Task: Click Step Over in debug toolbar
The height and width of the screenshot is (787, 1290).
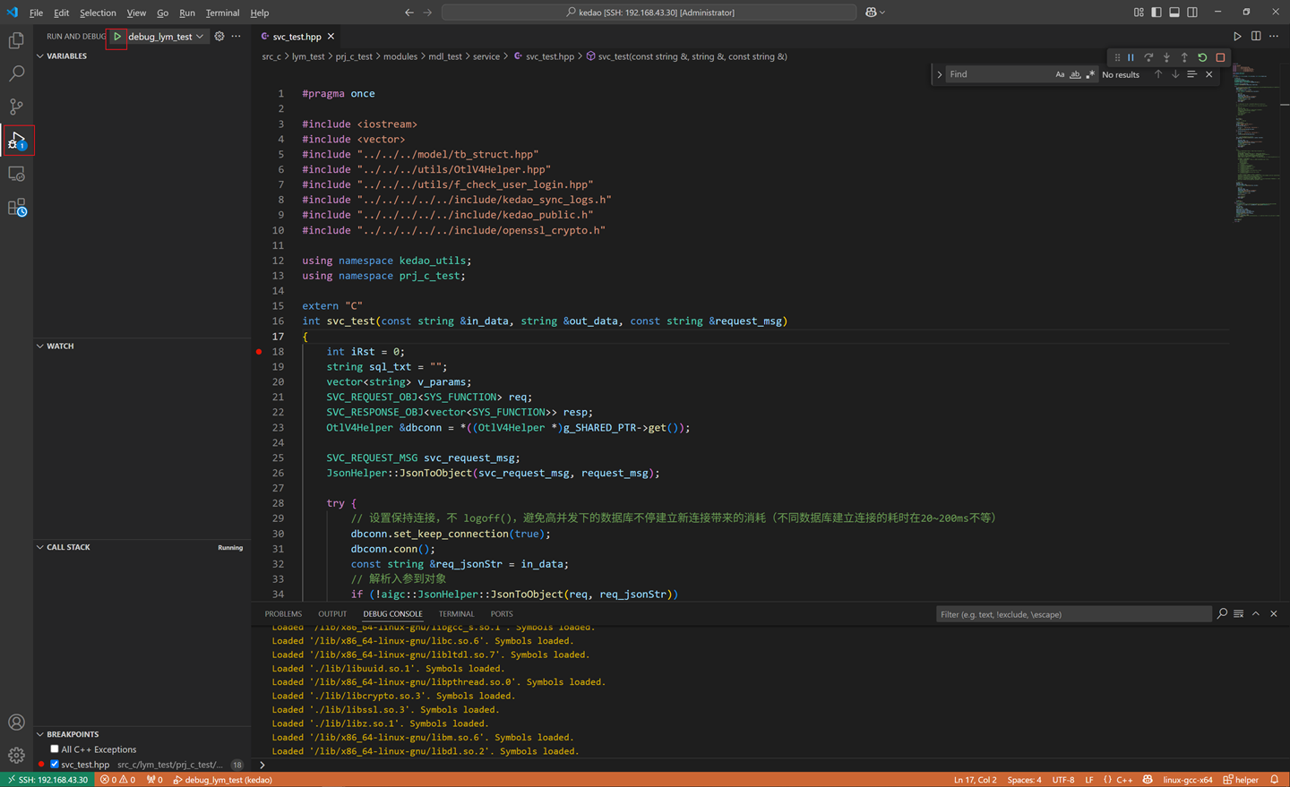Action: tap(1148, 57)
